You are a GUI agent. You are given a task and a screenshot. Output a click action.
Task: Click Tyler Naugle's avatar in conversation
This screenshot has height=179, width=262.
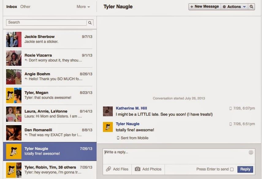point(108,127)
